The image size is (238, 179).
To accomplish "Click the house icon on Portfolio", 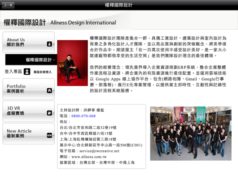I will point(49,91).
